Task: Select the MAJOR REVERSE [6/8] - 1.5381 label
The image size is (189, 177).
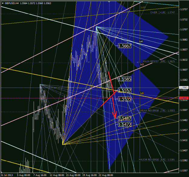Action: click(157, 159)
